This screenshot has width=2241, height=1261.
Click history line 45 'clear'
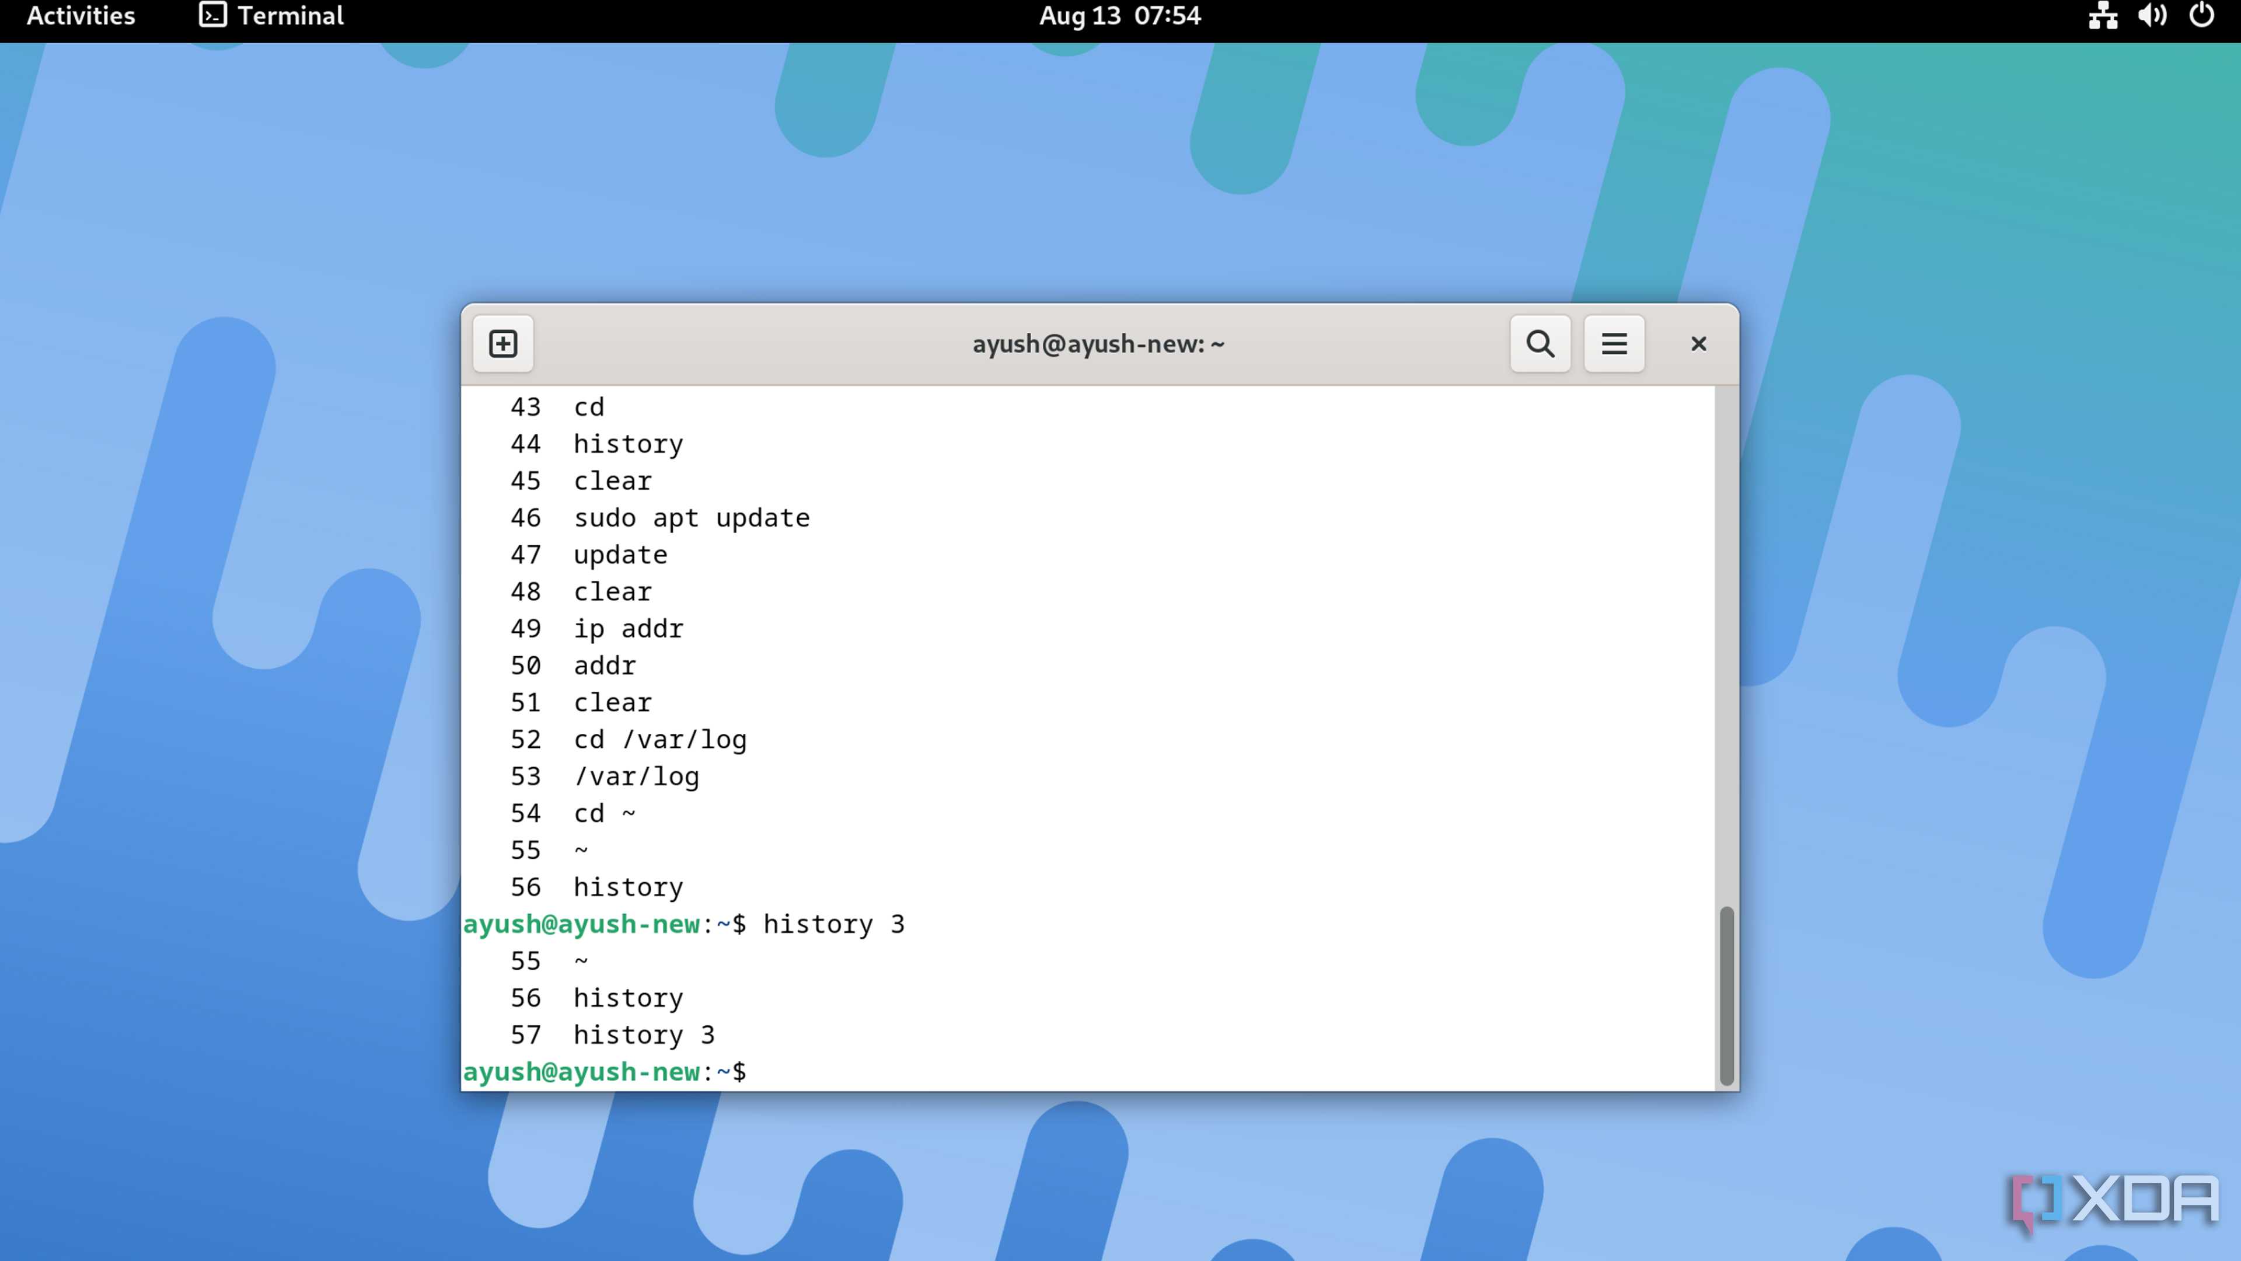612,481
